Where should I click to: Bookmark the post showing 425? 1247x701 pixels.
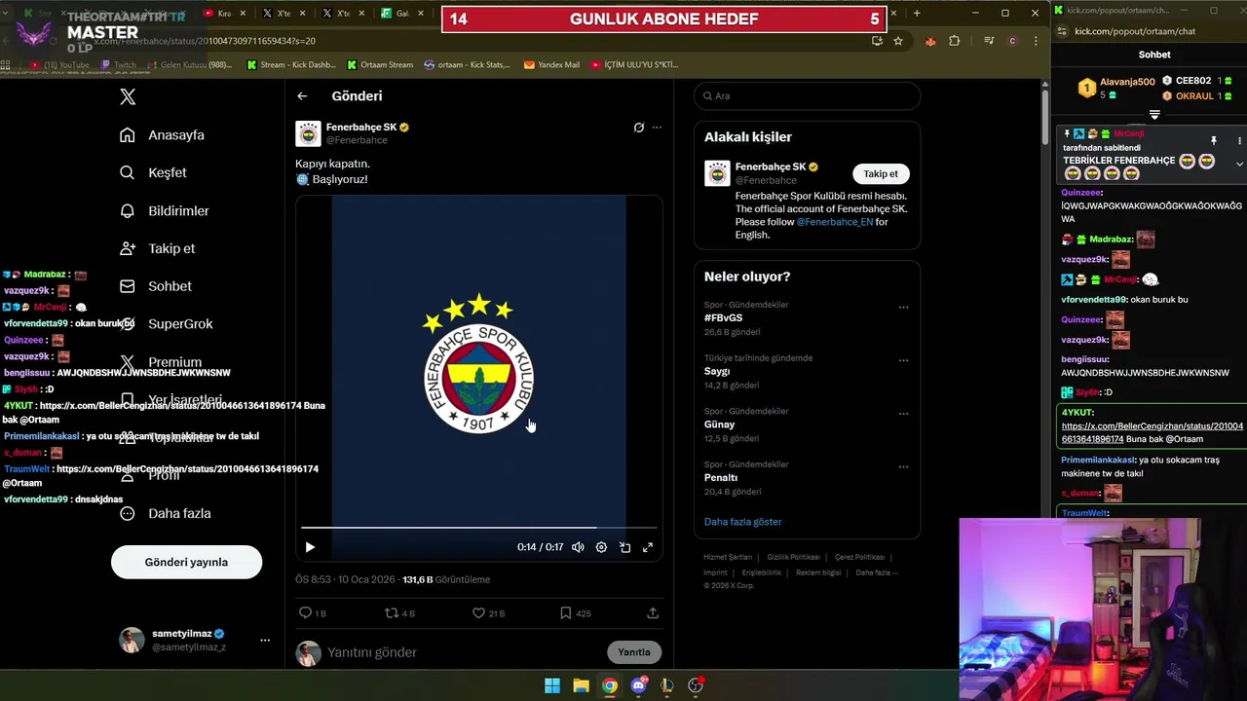[575, 613]
